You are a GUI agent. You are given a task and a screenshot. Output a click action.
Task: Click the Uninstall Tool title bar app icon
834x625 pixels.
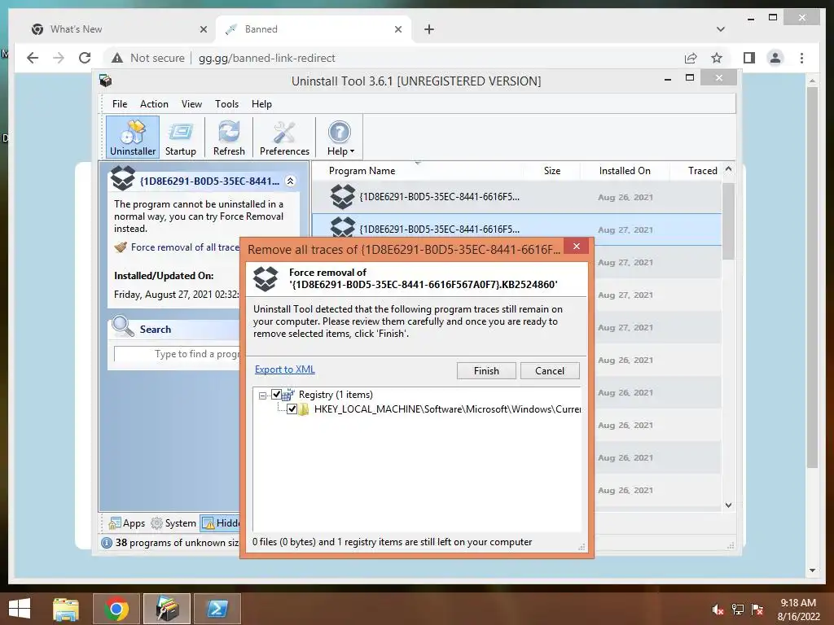pyautogui.click(x=105, y=81)
